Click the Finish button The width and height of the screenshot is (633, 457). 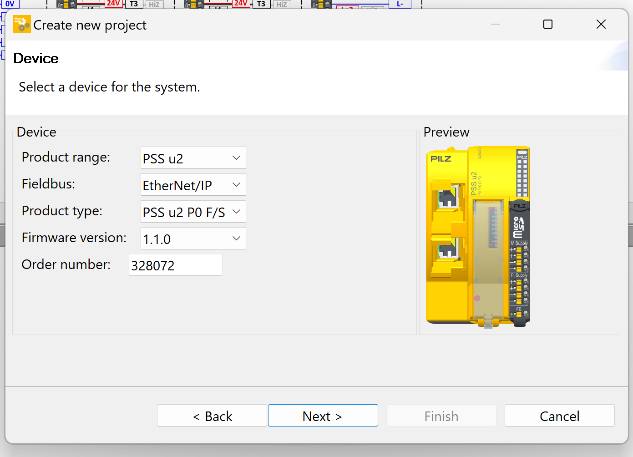point(441,416)
